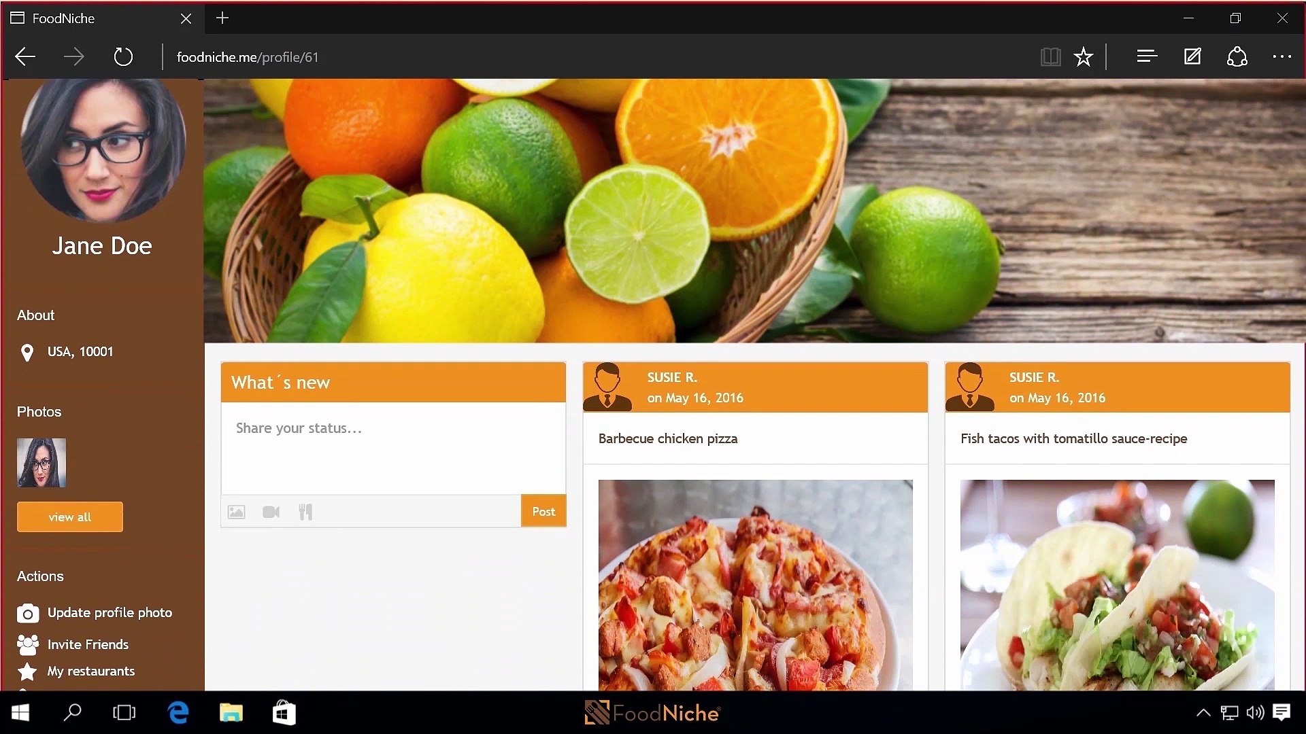1306x734 pixels.
Task: Click the star icon beside My restaurants
Action: (27, 671)
